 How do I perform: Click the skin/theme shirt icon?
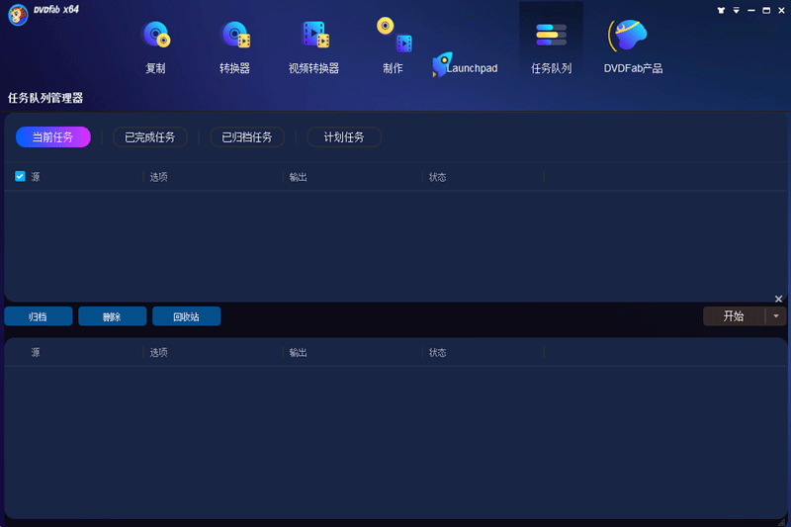click(721, 9)
